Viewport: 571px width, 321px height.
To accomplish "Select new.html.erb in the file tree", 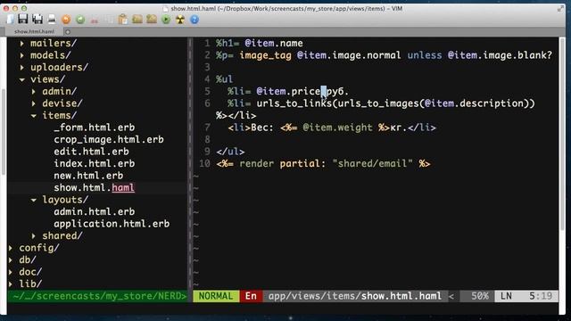I will tap(88, 176).
